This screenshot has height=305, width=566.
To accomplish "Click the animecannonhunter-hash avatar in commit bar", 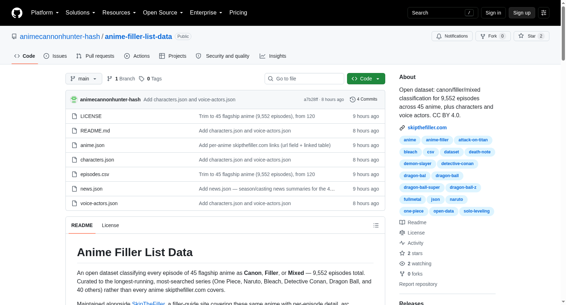I will click(x=74, y=100).
